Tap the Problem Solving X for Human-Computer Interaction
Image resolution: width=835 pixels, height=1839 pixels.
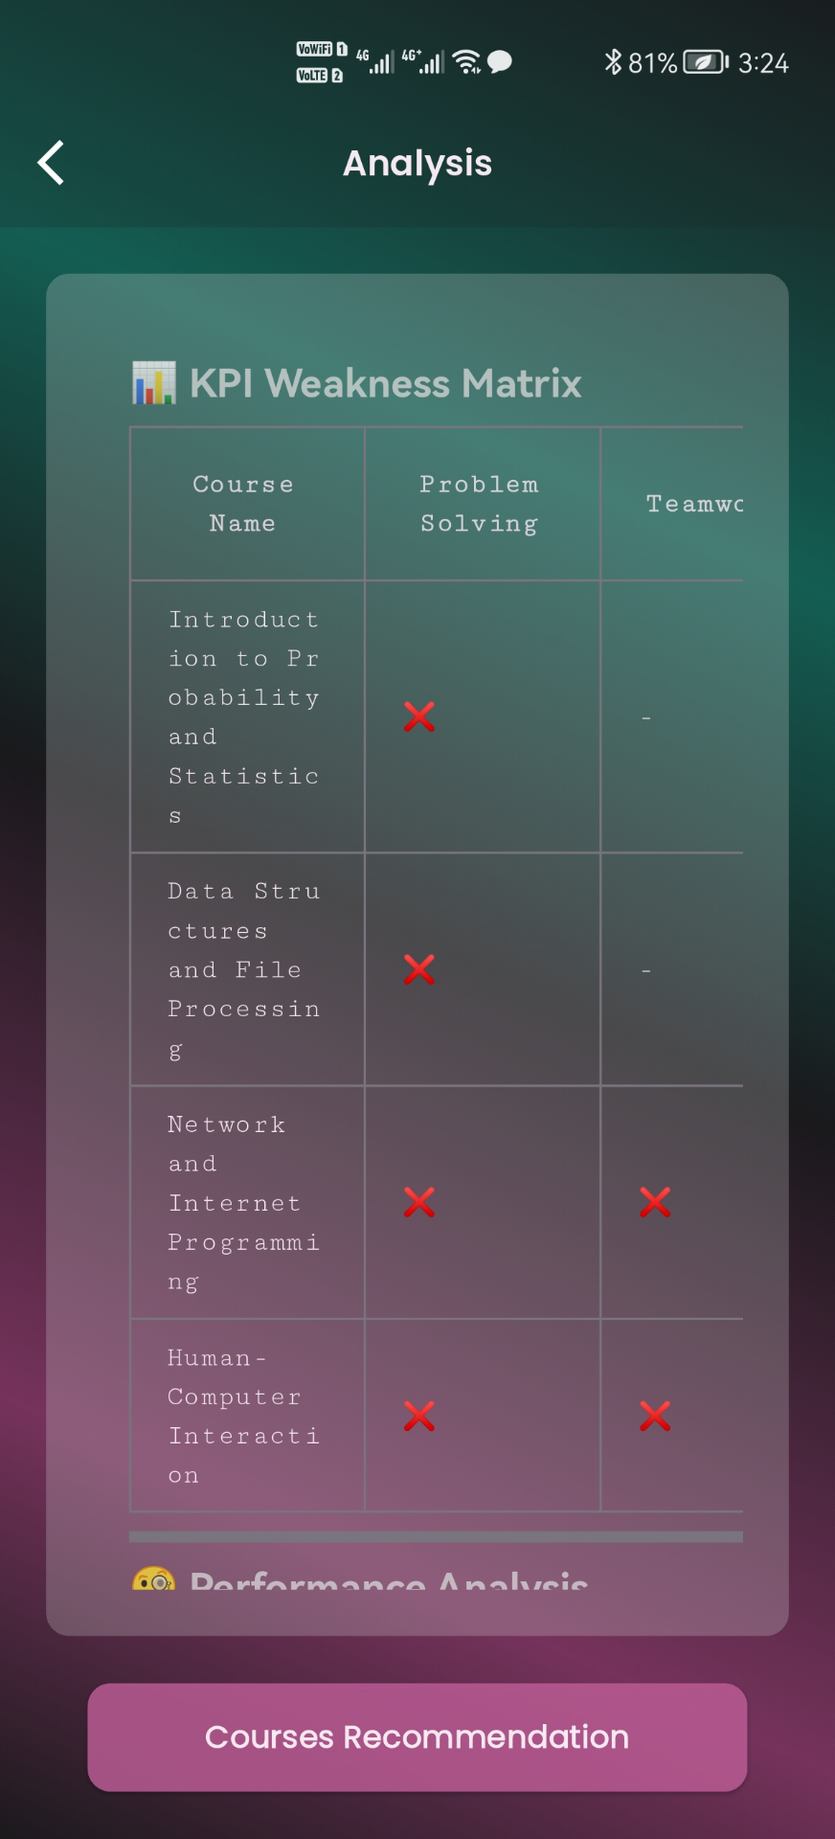point(419,1416)
